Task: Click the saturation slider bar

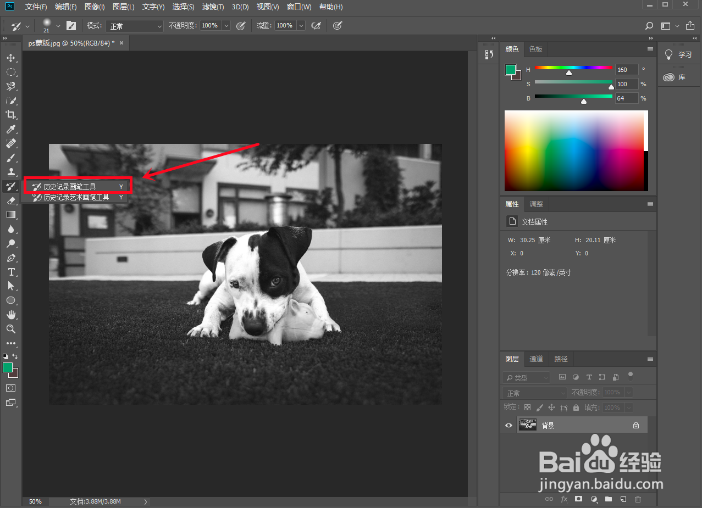Action: coord(573,82)
